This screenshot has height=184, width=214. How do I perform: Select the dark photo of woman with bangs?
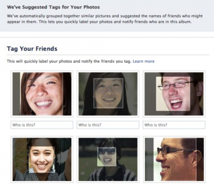108,94
